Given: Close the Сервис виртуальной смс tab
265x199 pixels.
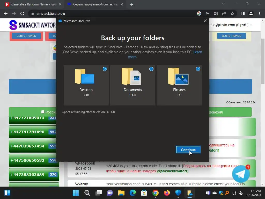Looking at the screenshot, I should pos(122,5).
